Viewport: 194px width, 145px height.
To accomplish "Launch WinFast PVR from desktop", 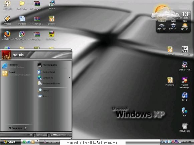I will pyautogui.click(x=184, y=66).
